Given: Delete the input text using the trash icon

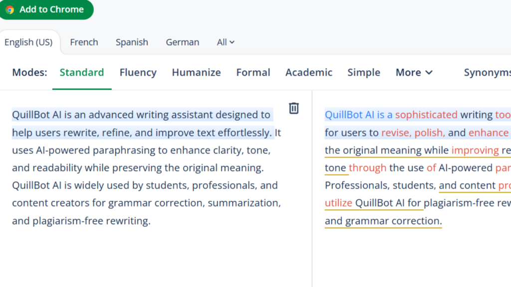Looking at the screenshot, I should point(293,108).
